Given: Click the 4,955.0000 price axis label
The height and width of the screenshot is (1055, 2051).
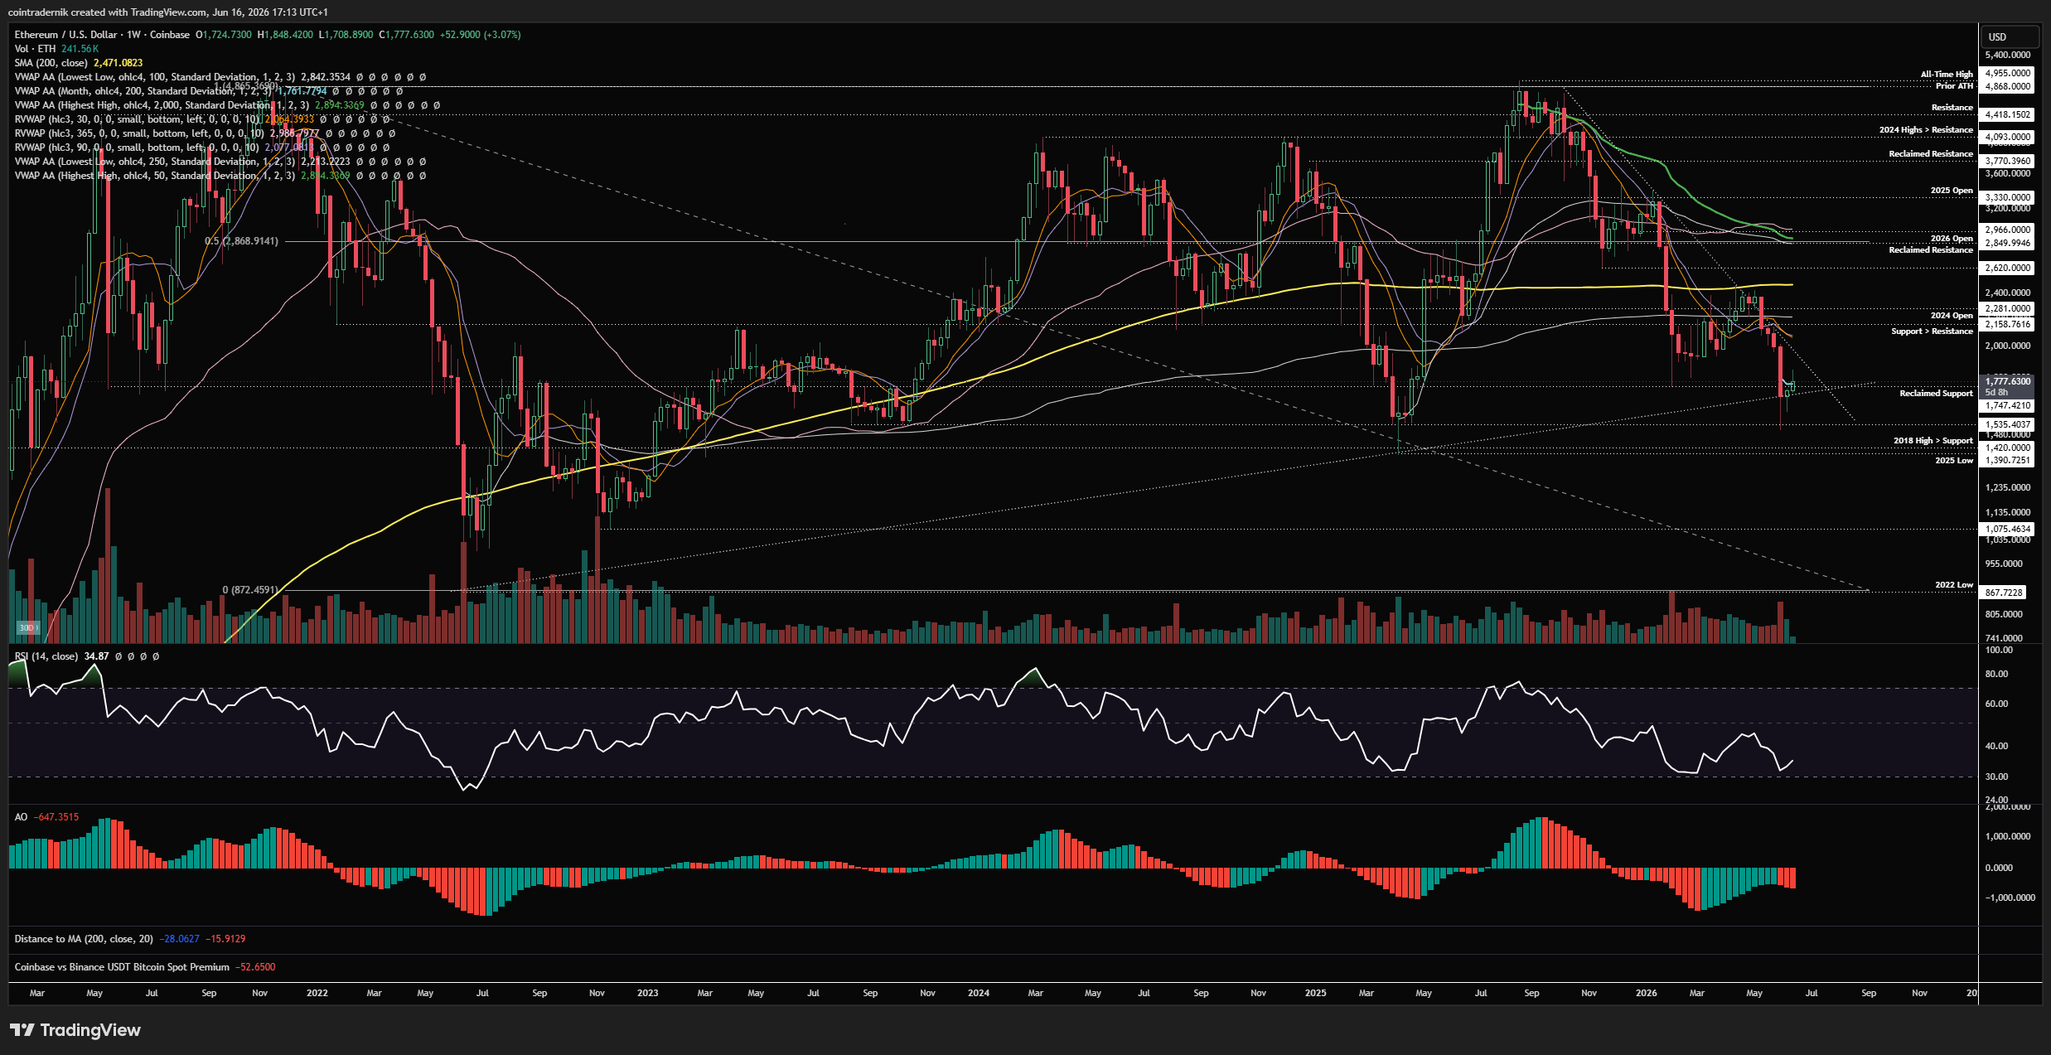Looking at the screenshot, I should click(x=2008, y=74).
